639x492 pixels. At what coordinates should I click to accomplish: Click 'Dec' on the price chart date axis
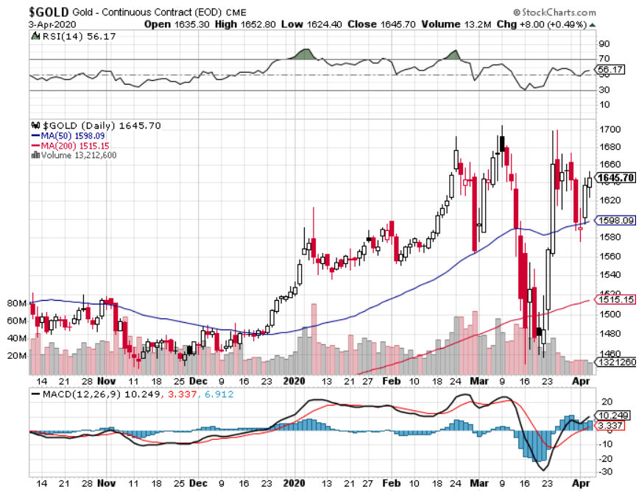click(199, 381)
